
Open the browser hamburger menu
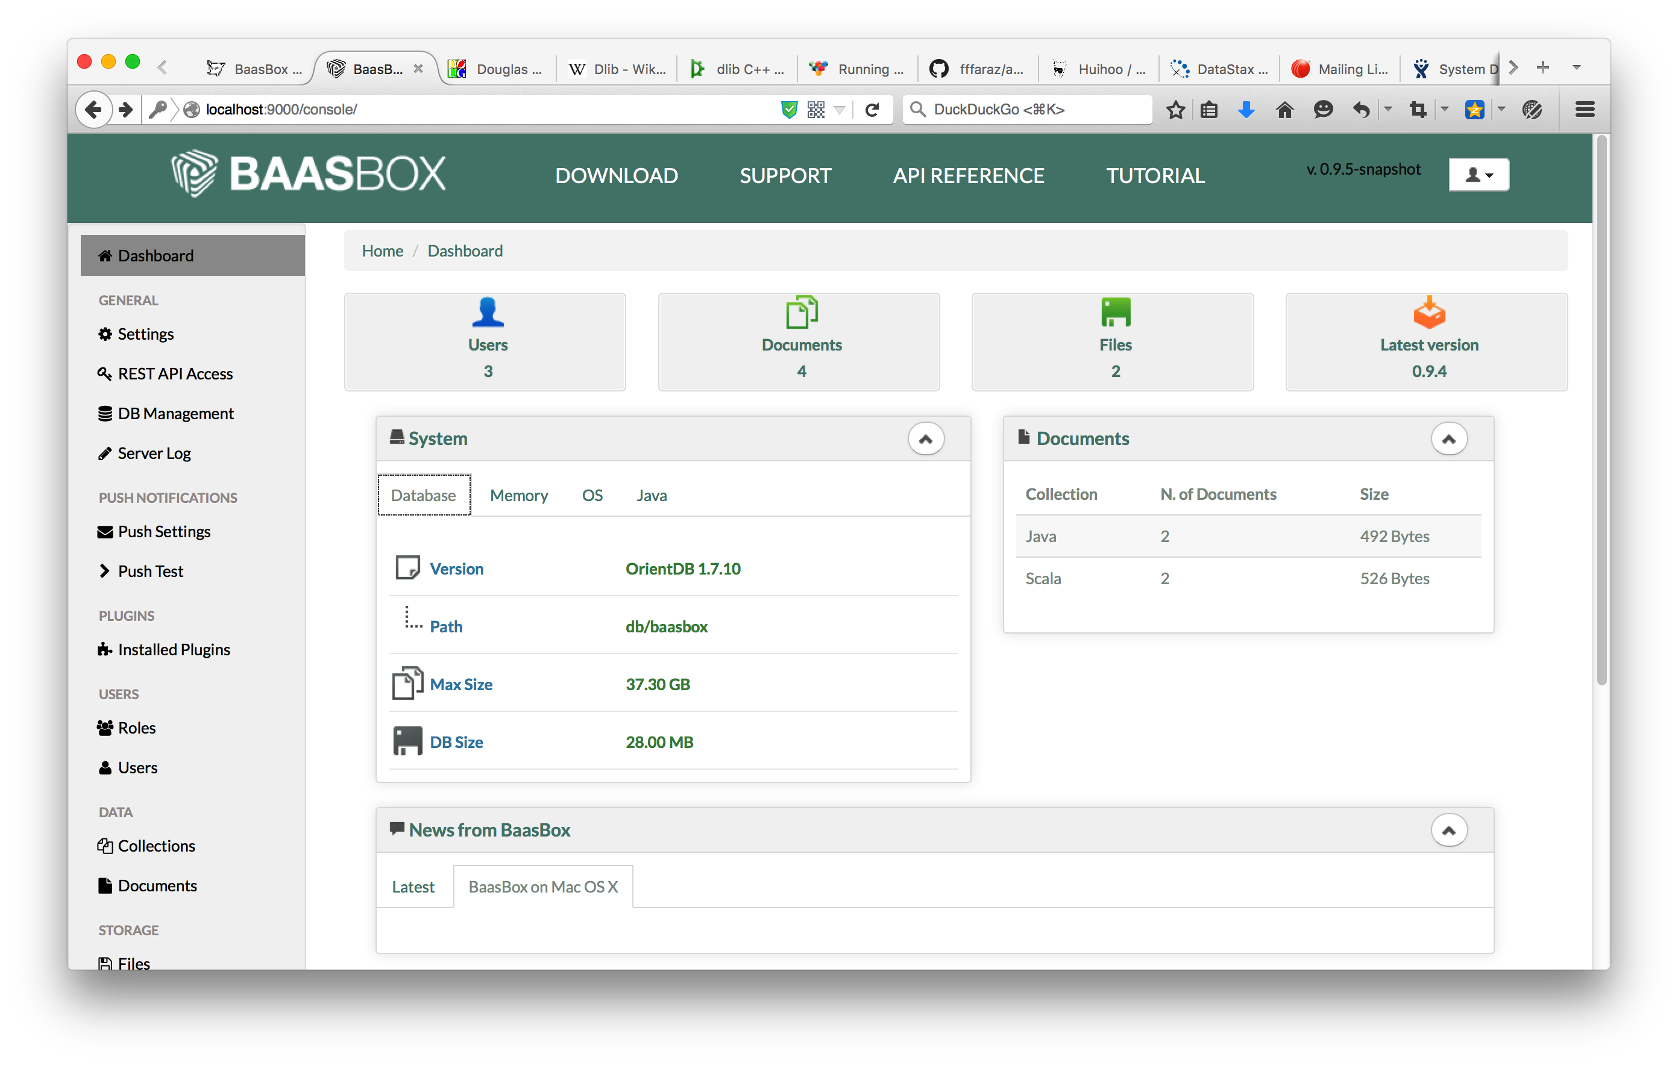click(x=1584, y=110)
